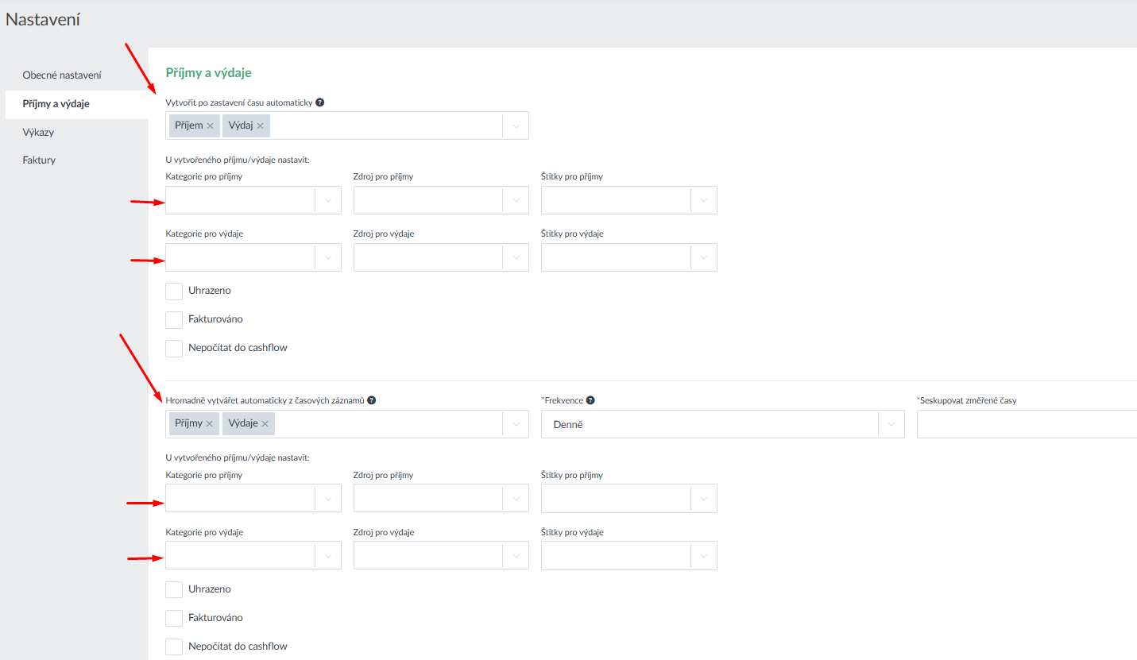Screen dimensions: 1137x660
Task: Switch to the 'Výkazy' settings section
Action: [38, 133]
